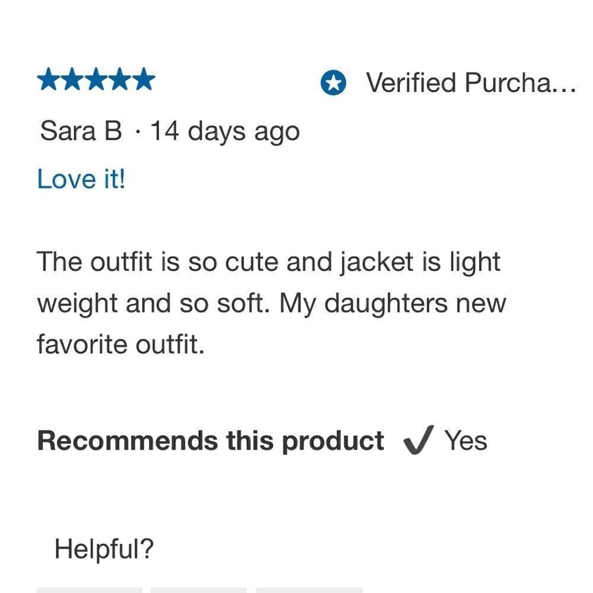Click the Verified Purchaser badge icon
This screenshot has height=593, width=593.
click(x=333, y=83)
